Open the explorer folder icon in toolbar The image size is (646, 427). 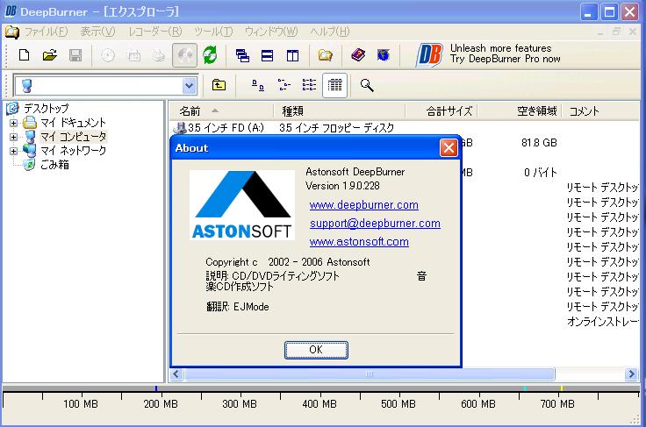(325, 55)
